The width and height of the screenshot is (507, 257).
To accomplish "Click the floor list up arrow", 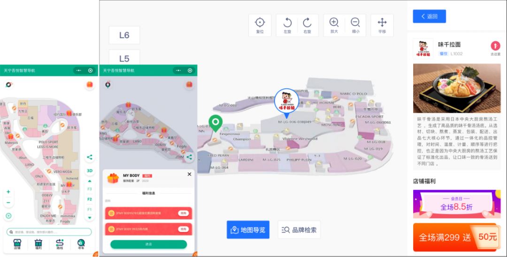I will coord(90,181).
